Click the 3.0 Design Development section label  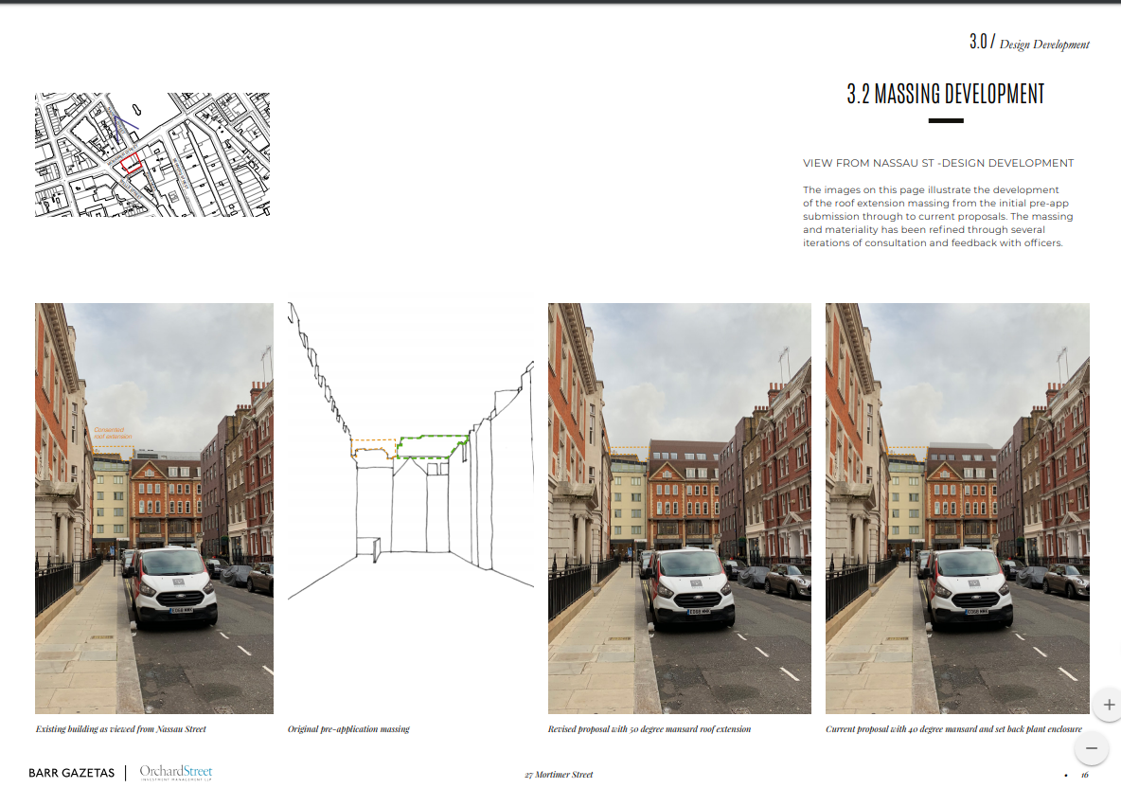click(x=1028, y=42)
